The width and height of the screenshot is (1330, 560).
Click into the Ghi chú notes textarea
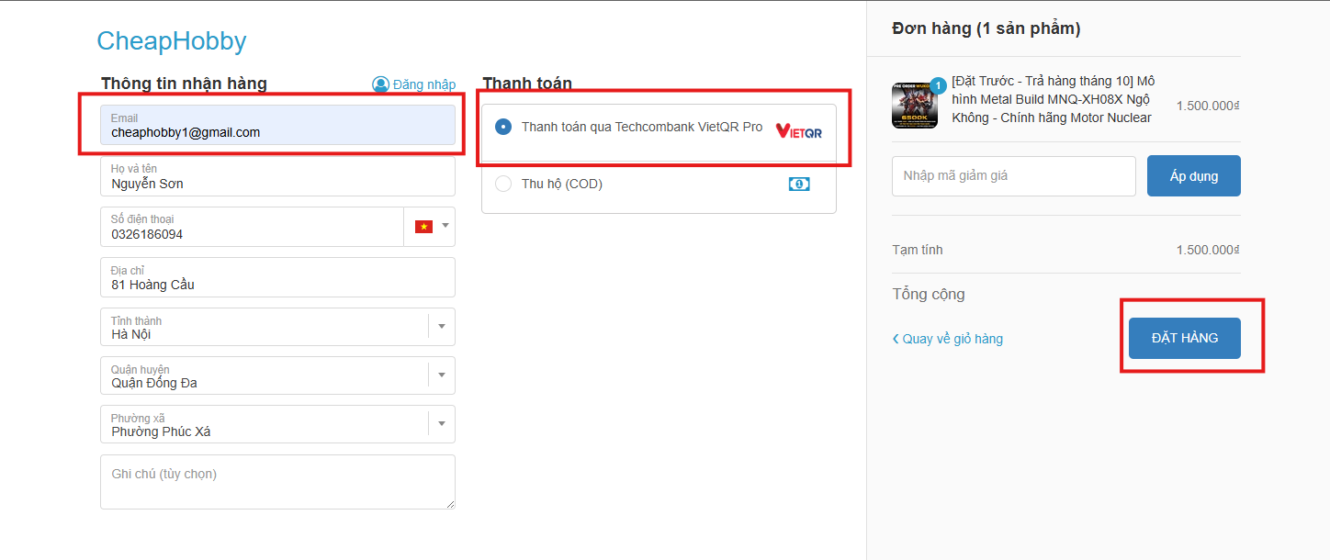coord(277,482)
